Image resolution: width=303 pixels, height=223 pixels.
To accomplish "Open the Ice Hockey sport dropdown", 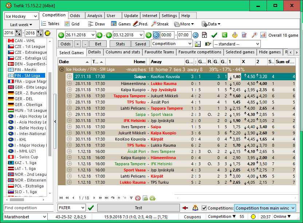I will click(x=21, y=16).
